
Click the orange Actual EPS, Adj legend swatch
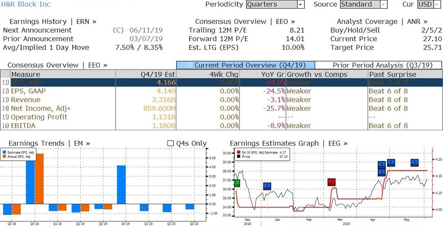(3, 156)
